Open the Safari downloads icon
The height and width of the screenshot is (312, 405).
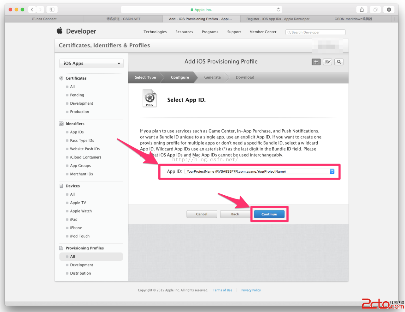tap(389, 9)
